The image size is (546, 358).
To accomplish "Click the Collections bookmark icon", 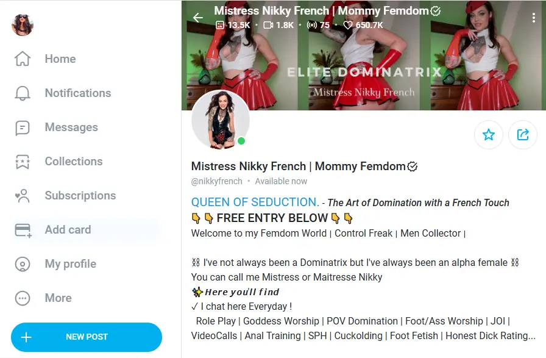I will pyautogui.click(x=23, y=161).
